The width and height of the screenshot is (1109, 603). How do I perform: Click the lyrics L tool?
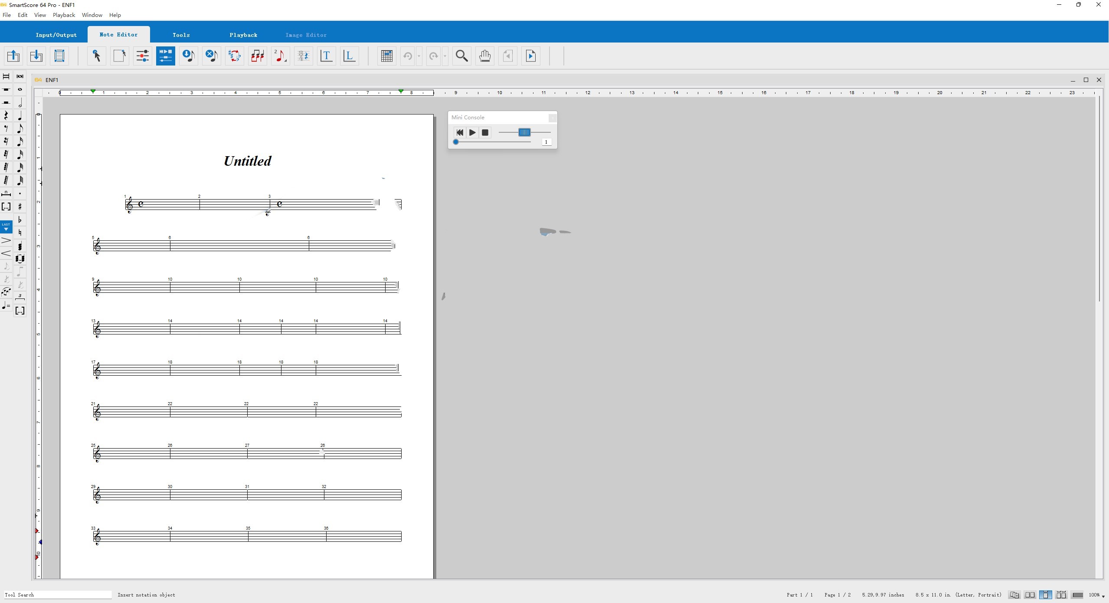click(350, 56)
